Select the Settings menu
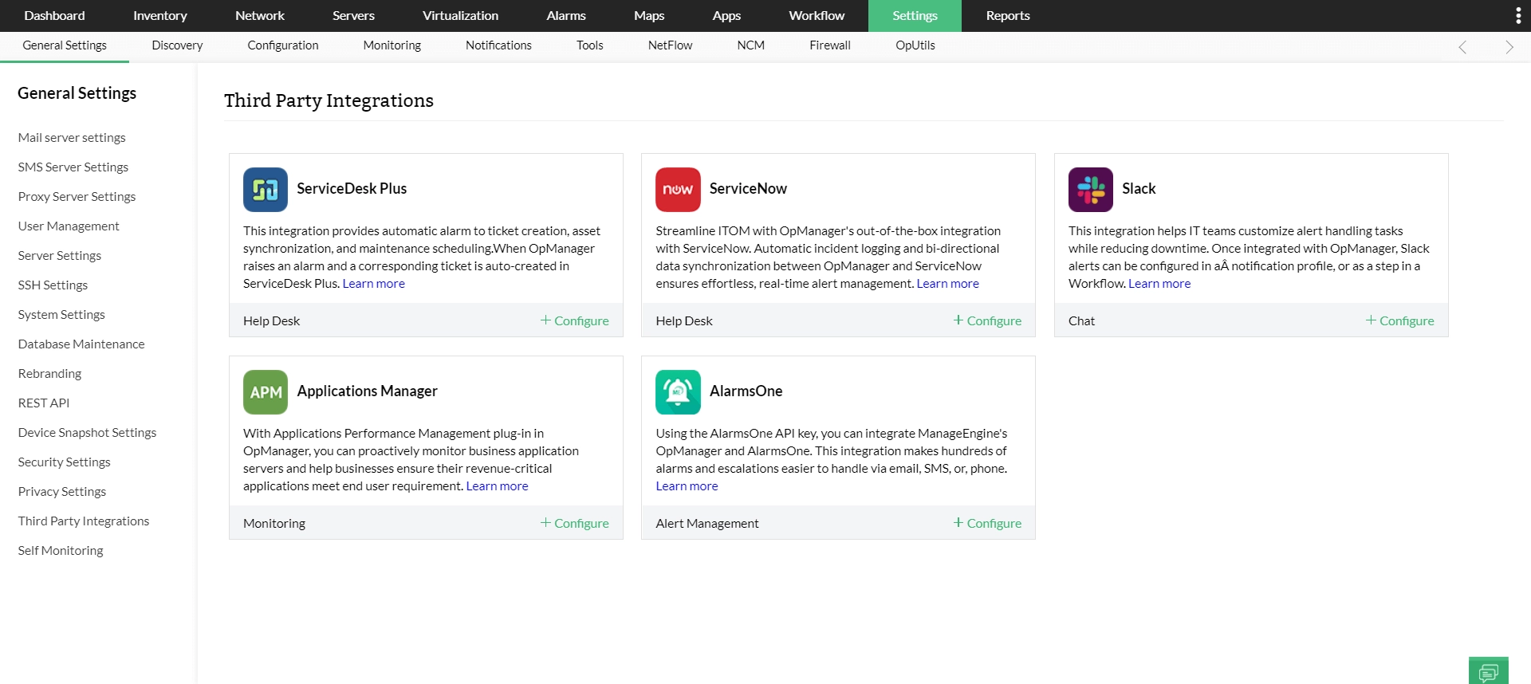 pos(915,16)
